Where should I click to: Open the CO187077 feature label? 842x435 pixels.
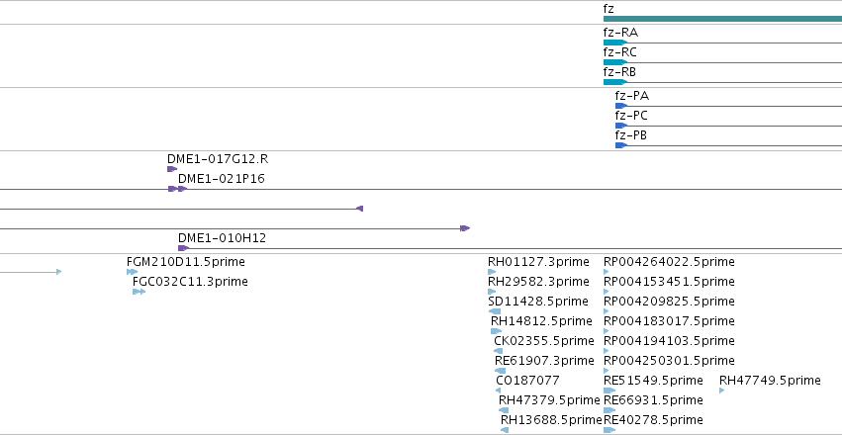pos(528,381)
